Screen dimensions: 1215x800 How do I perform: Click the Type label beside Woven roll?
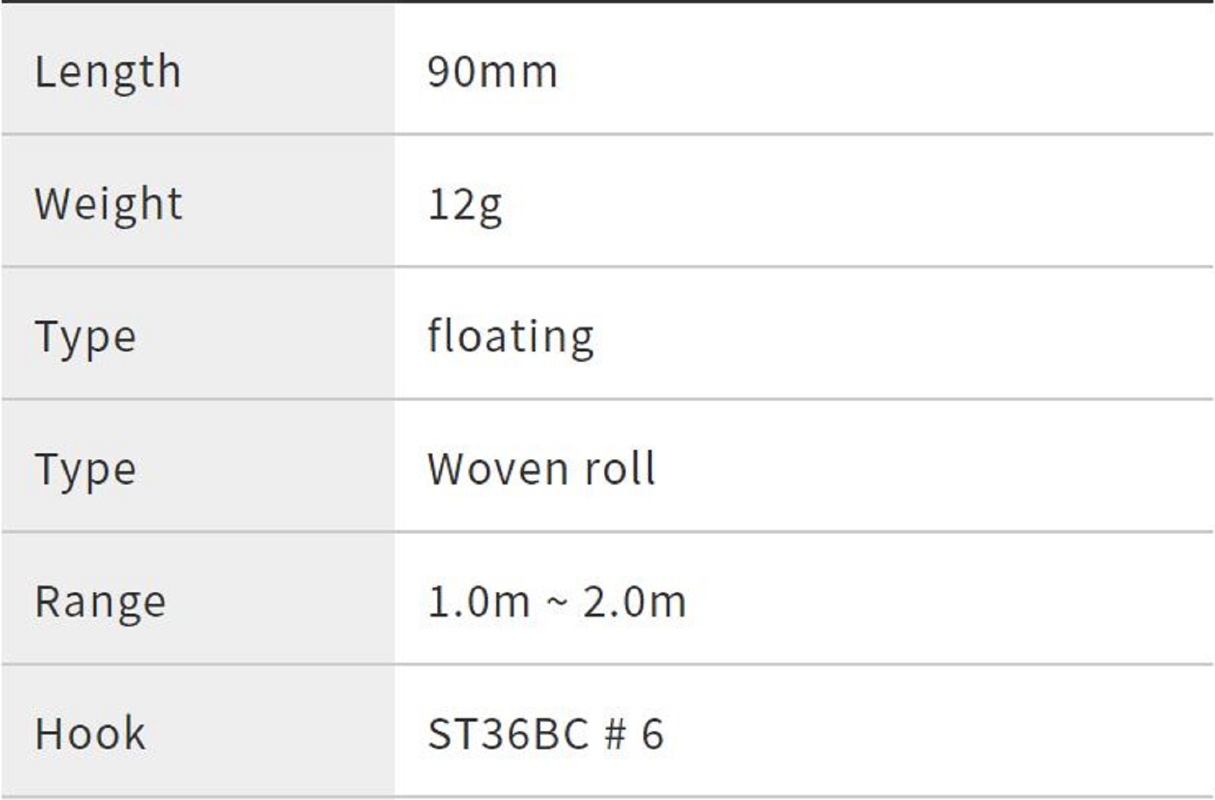coord(86,469)
